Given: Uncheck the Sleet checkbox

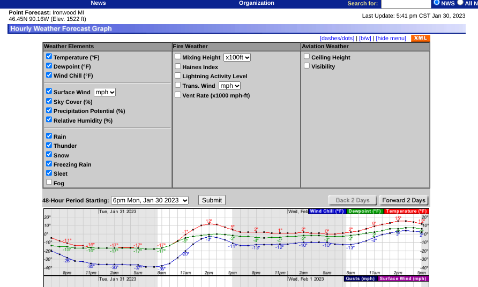Looking at the screenshot, I should [x=49, y=173].
